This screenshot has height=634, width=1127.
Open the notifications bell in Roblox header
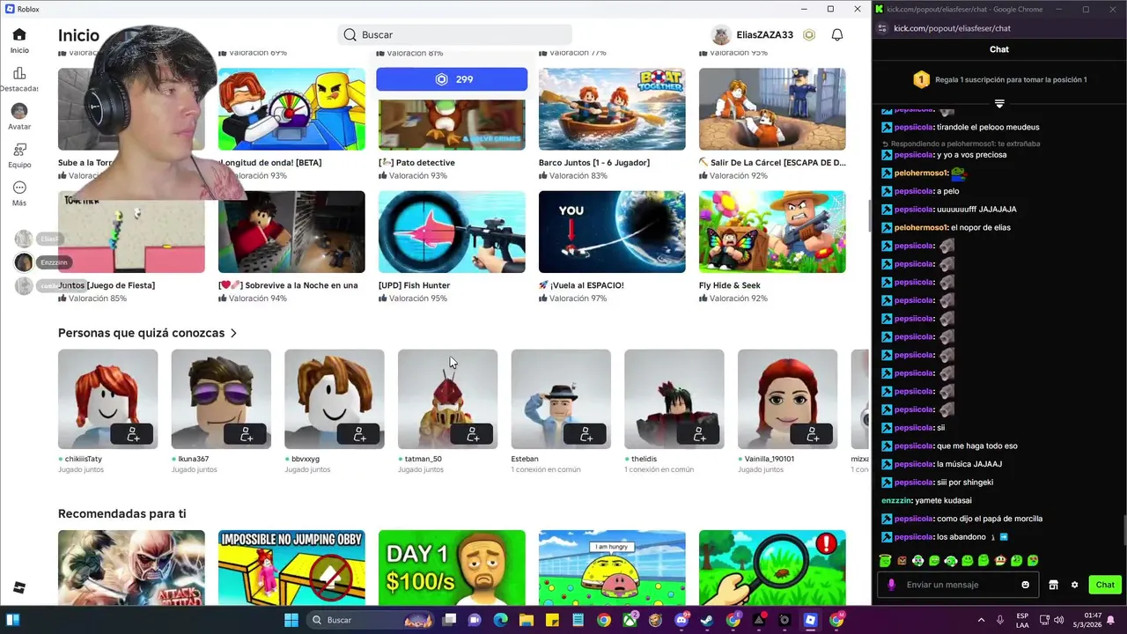point(837,34)
